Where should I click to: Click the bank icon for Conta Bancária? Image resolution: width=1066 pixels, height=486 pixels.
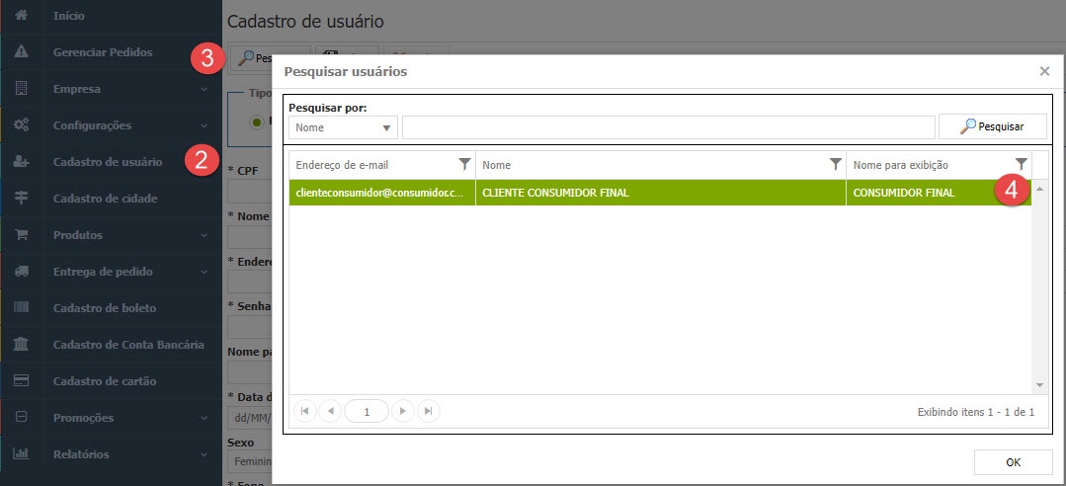pos(21,345)
